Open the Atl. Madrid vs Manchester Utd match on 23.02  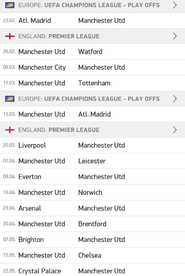(92, 21)
